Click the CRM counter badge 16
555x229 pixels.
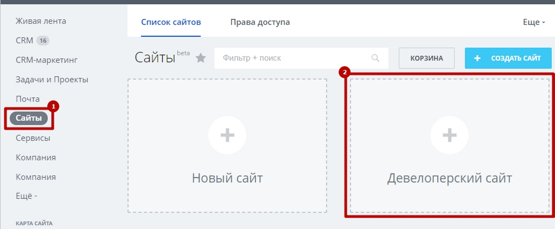click(43, 41)
